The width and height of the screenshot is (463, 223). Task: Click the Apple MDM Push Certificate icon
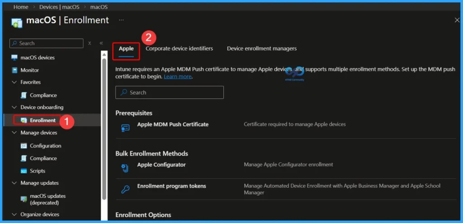click(126, 128)
